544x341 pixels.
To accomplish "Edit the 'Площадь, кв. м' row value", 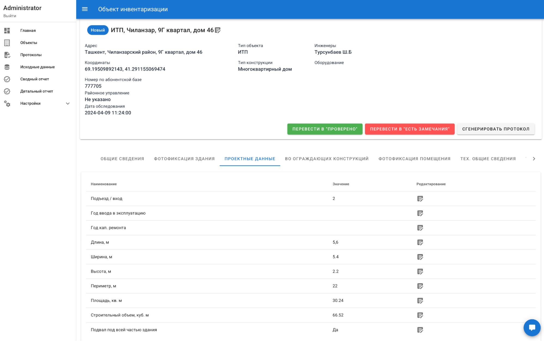I will point(420,301).
